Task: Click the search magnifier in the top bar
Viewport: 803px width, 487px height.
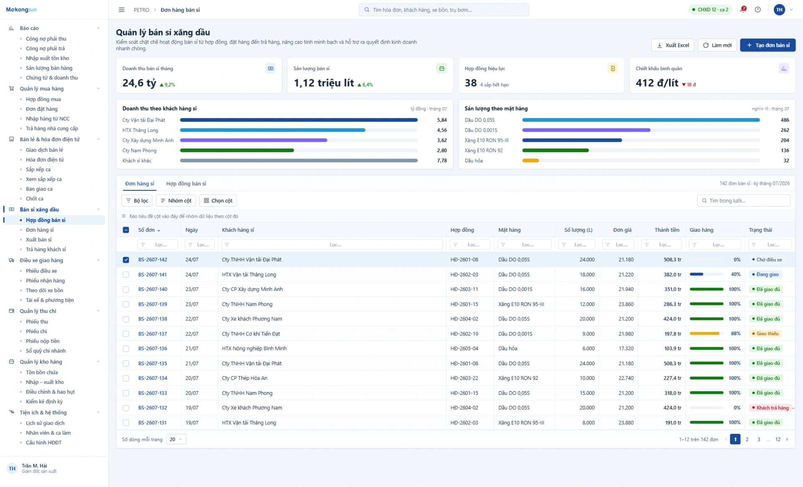Action: point(367,10)
